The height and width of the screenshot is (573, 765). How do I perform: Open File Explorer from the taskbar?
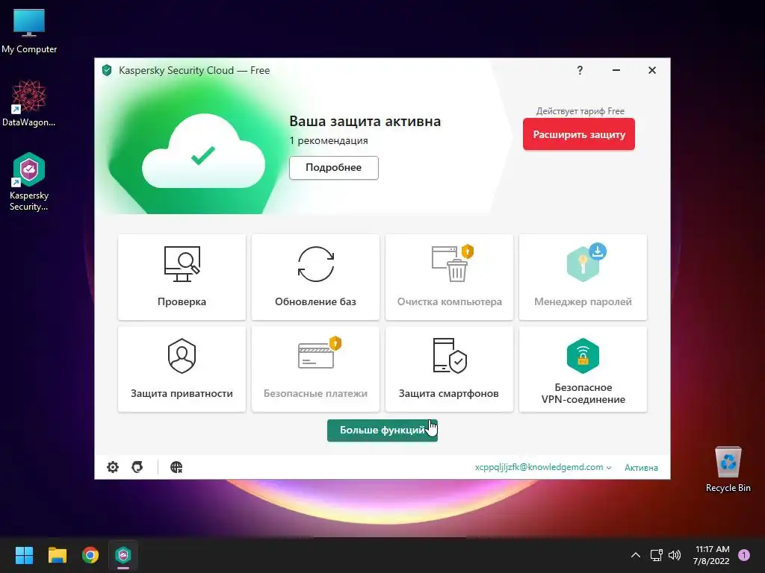(x=57, y=554)
